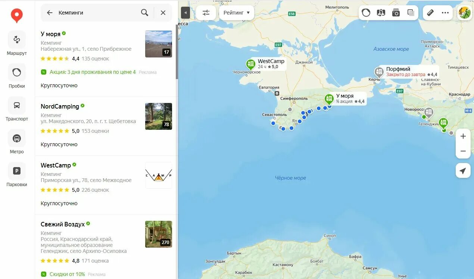Click the Симферополь city label

[x=294, y=98]
